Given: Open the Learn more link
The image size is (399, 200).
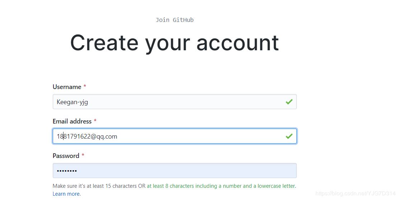Looking at the screenshot, I should [x=66, y=194].
